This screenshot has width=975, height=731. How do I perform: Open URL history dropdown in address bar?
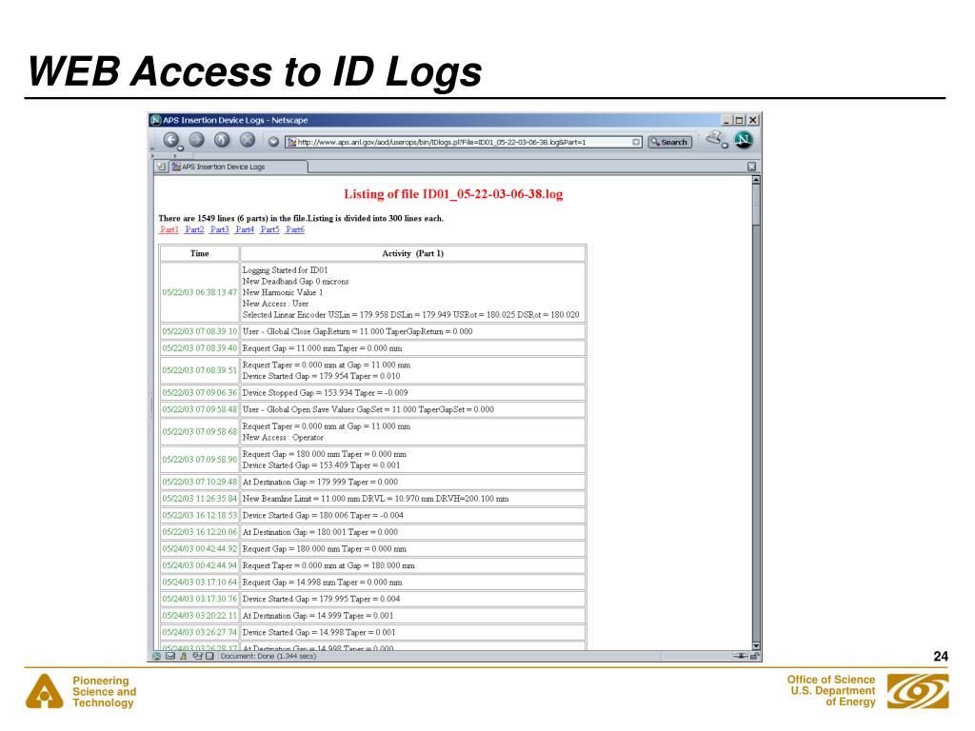click(636, 143)
